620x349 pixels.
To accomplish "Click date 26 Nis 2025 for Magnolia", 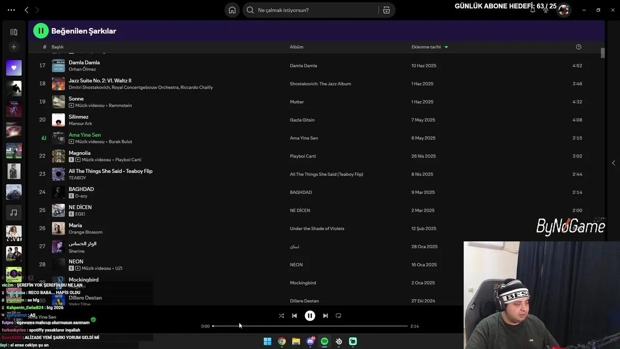I will point(424,156).
